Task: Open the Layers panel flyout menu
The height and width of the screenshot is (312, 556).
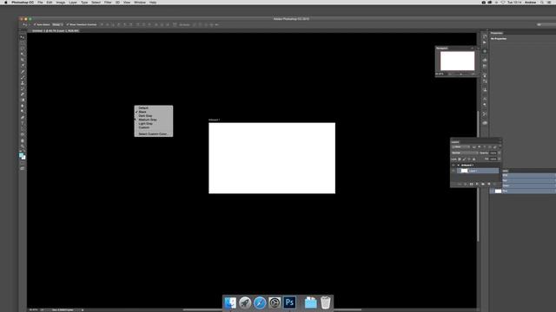Action: [x=500, y=142]
